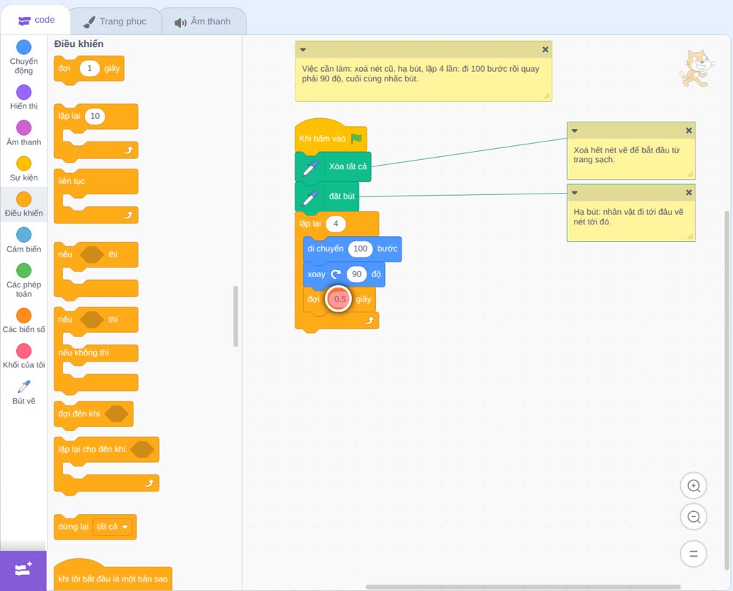The image size is (733, 591).
Task: Select the Khối của tôi category circle
Action: pos(24,351)
